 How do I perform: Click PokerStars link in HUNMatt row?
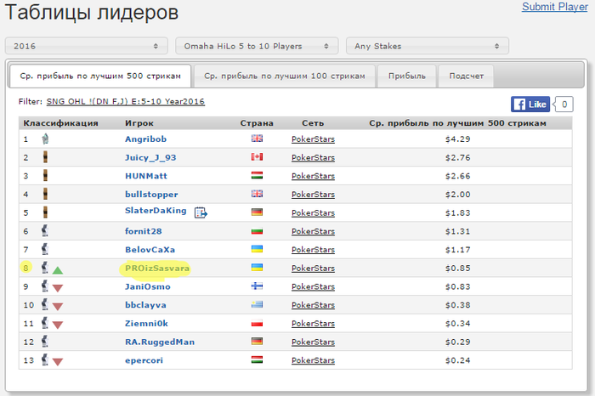pyautogui.click(x=313, y=176)
